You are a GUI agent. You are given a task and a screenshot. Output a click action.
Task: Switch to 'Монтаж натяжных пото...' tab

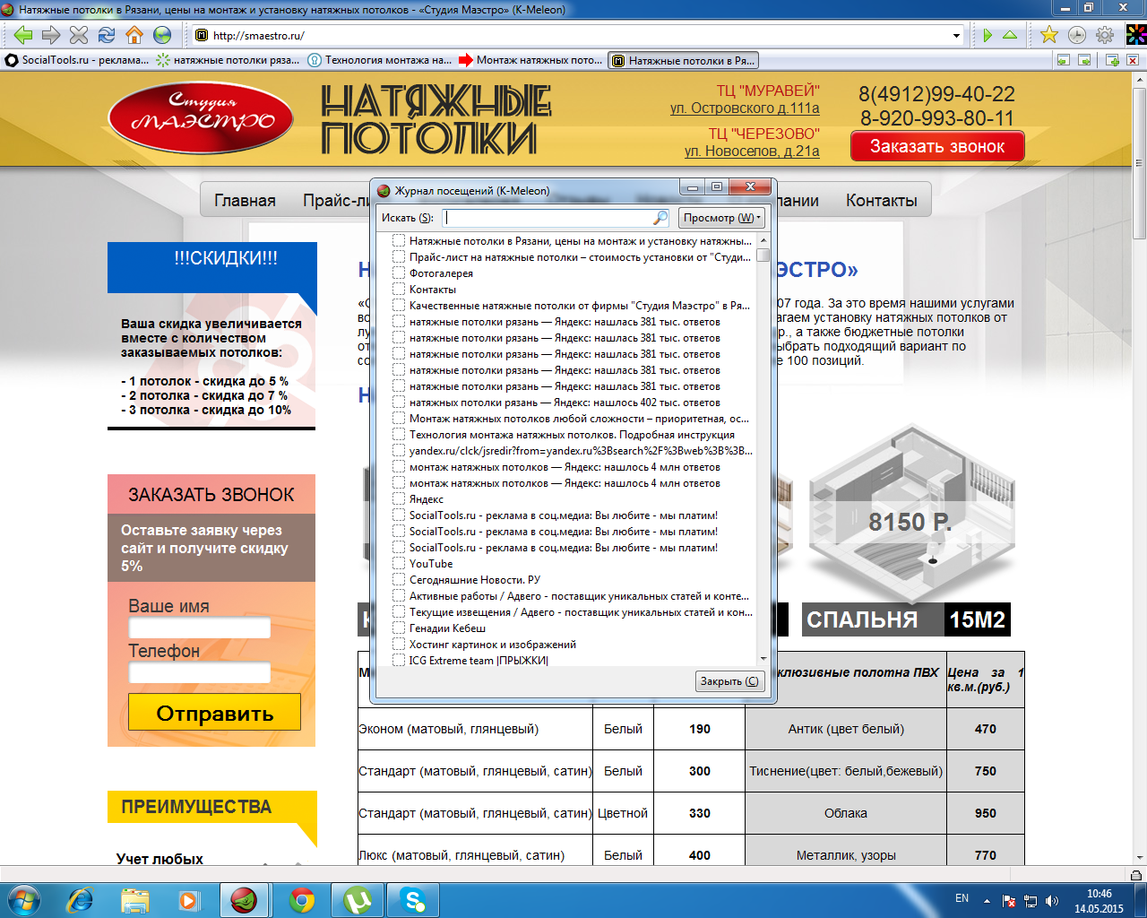pyautogui.click(x=531, y=60)
